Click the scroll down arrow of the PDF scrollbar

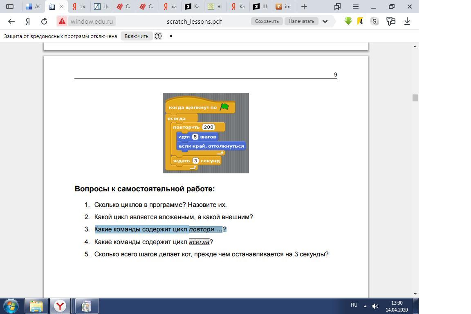pyautogui.click(x=415, y=294)
